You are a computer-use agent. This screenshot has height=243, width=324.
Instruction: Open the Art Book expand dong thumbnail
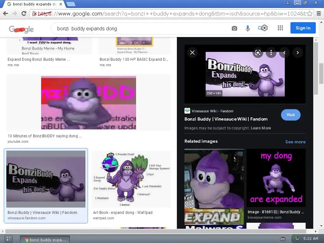coord(132,179)
